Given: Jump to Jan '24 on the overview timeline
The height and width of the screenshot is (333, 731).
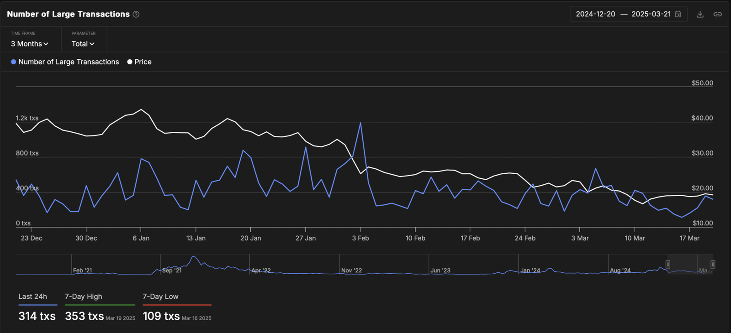Looking at the screenshot, I should (x=530, y=271).
